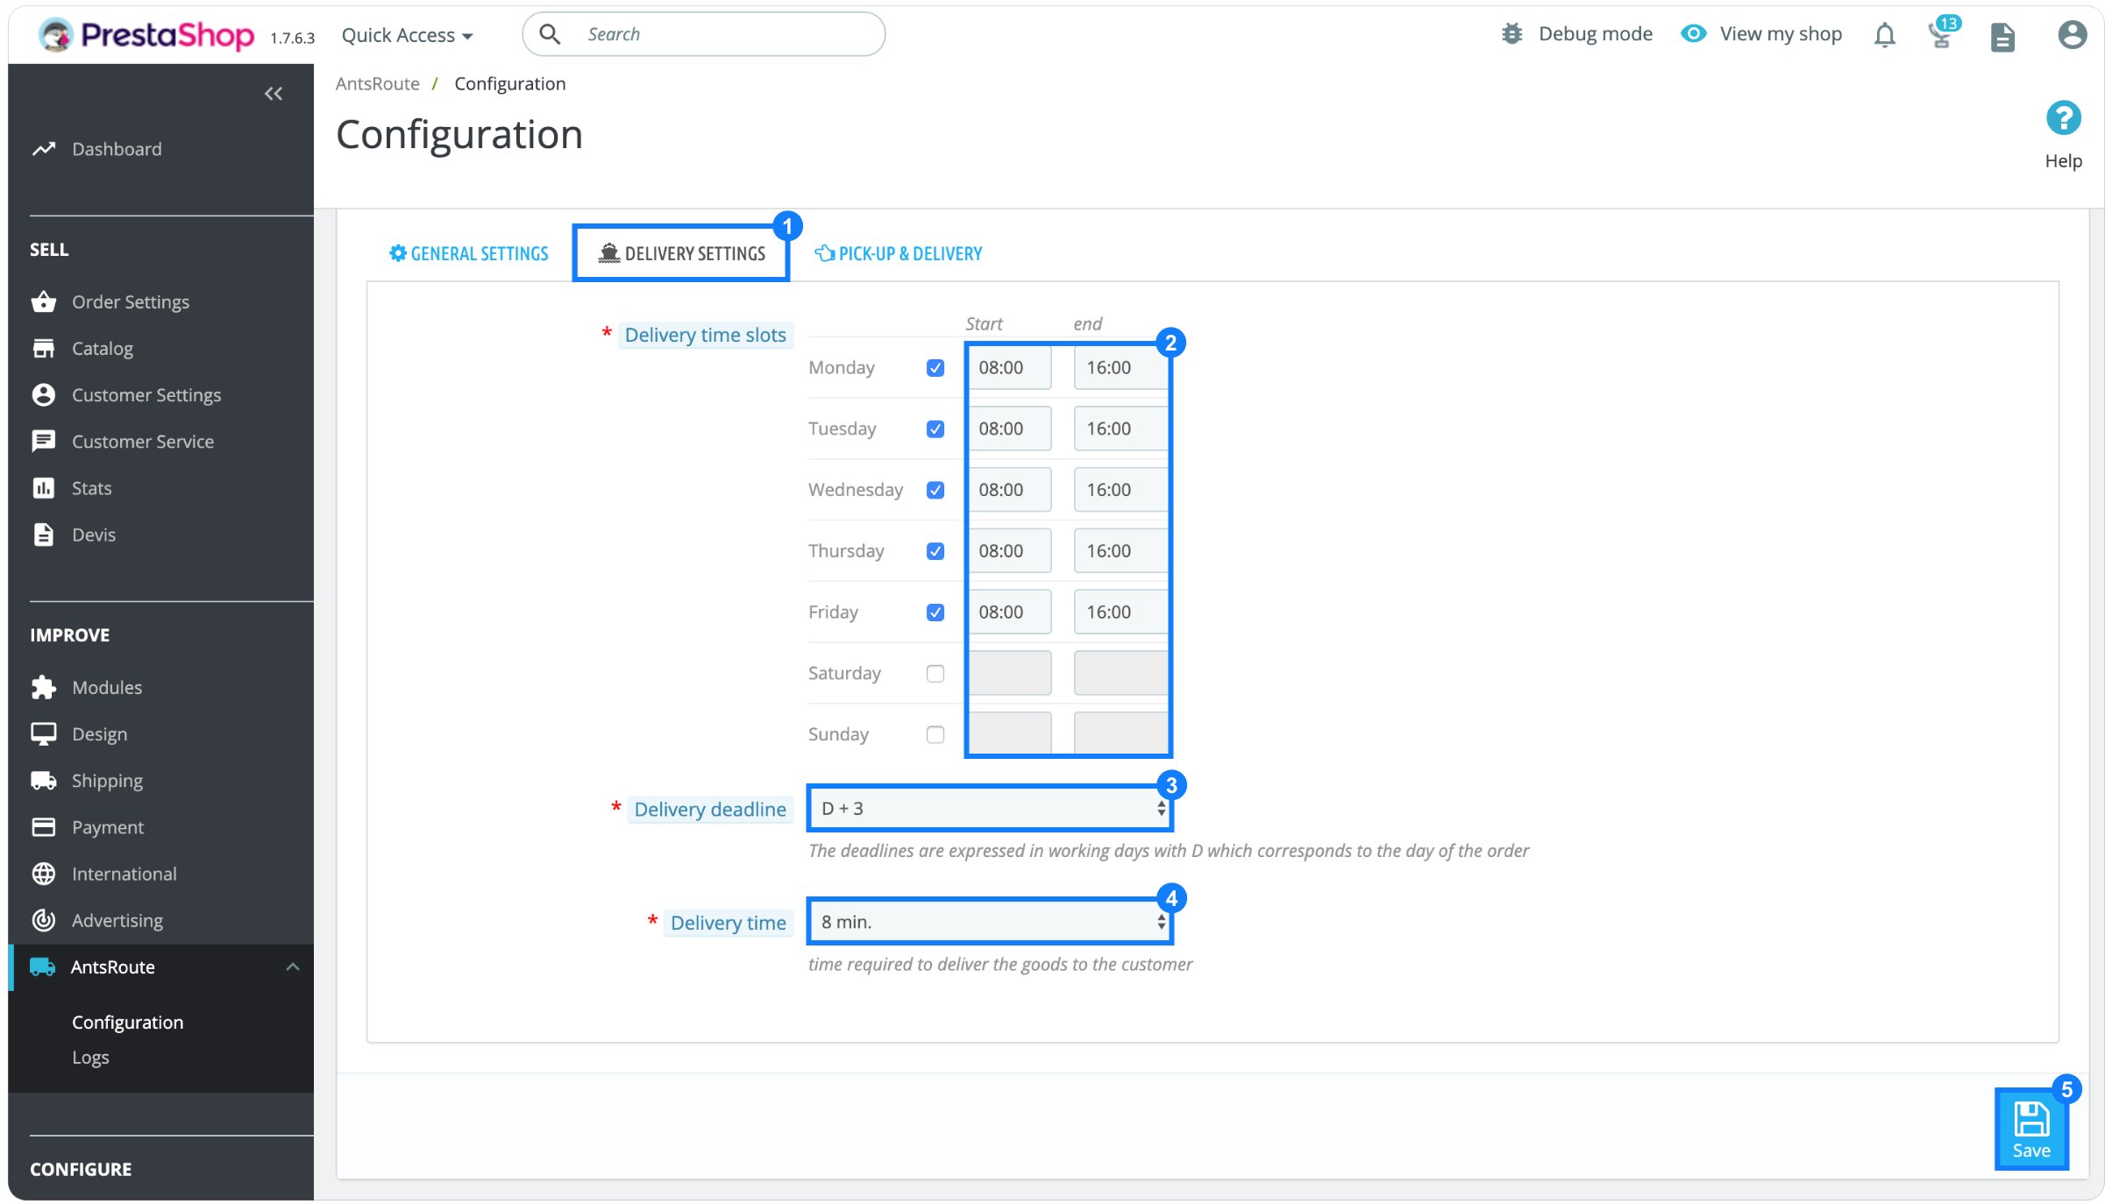Click the Payment card icon
Screen dimensions: 2112x1204
[x=44, y=827]
